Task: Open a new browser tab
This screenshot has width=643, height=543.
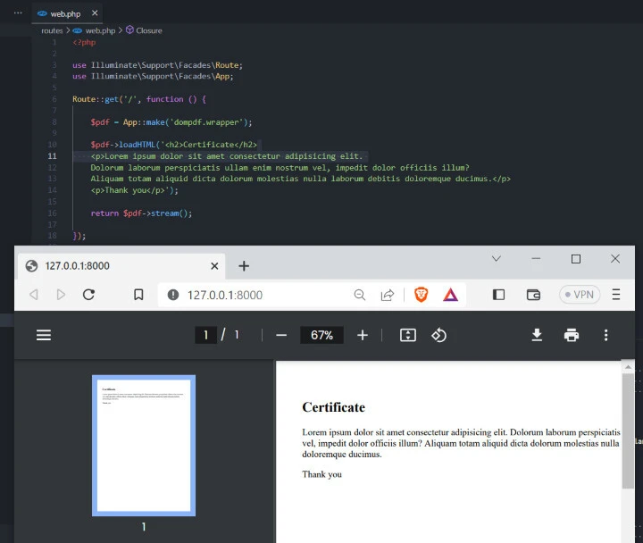Action: [244, 265]
